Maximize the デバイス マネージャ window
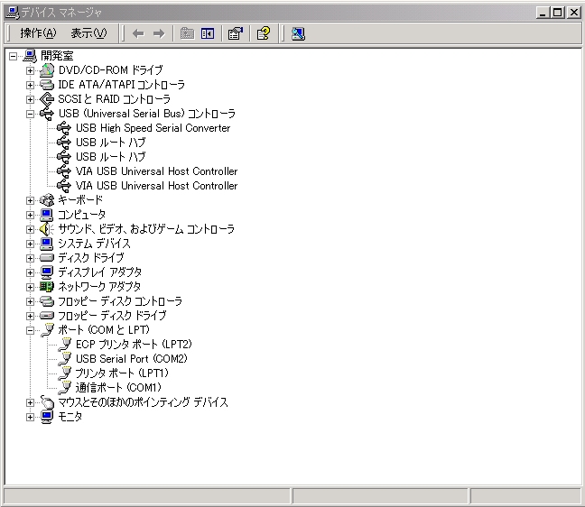Screen dimensions: 585x507 click(x=558, y=13)
